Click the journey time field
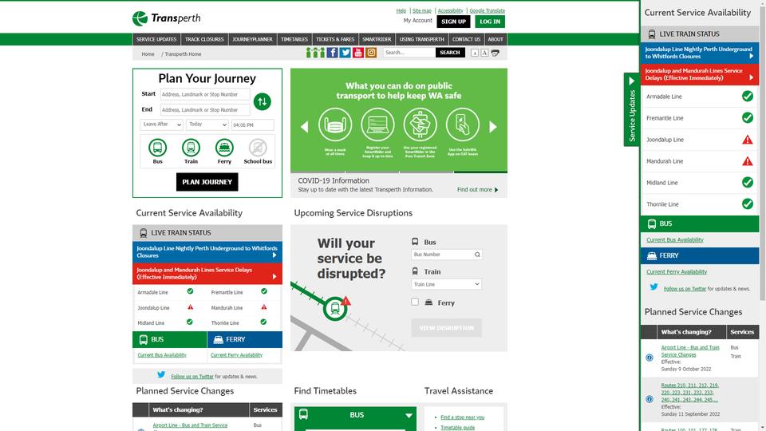Image resolution: width=766 pixels, height=431 pixels. tap(252, 125)
